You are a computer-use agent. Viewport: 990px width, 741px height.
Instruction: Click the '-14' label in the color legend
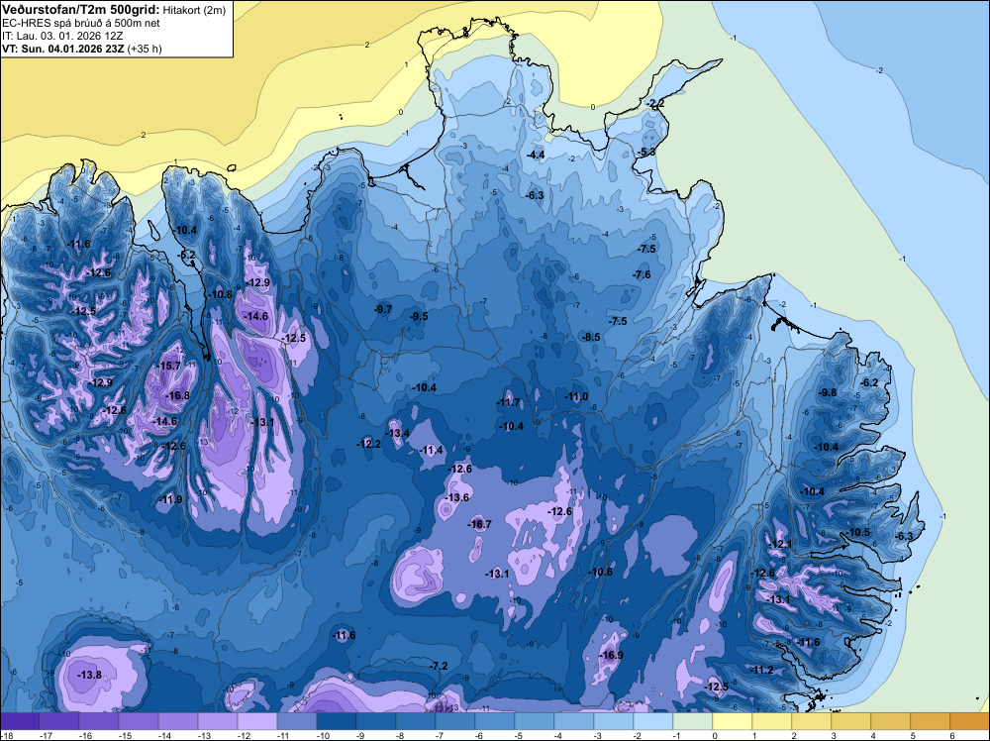pos(164,735)
